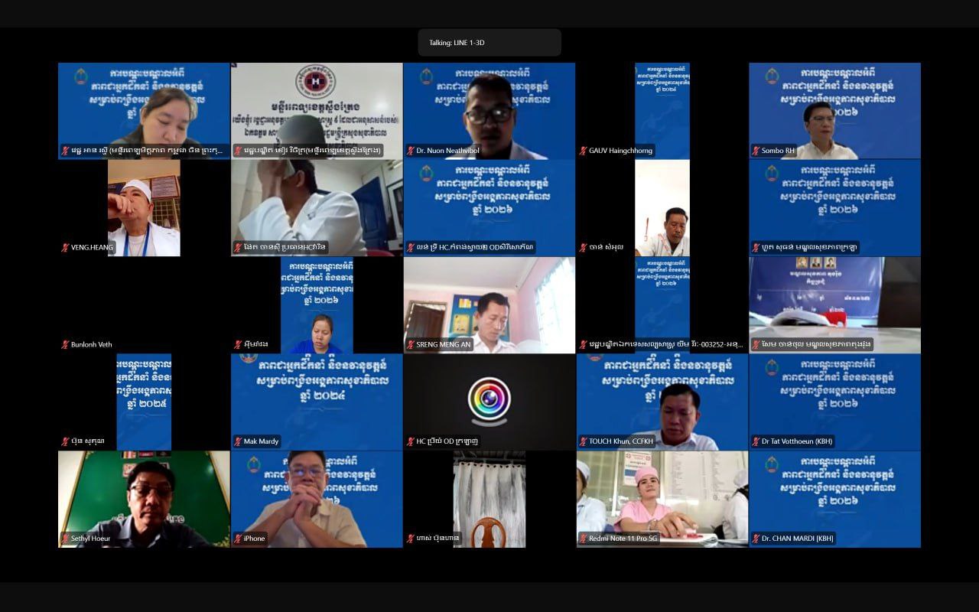Click muted mic icon for Redmi Note 11 Pro 5G
Screen dimensions: 979x612
pyautogui.click(x=583, y=539)
